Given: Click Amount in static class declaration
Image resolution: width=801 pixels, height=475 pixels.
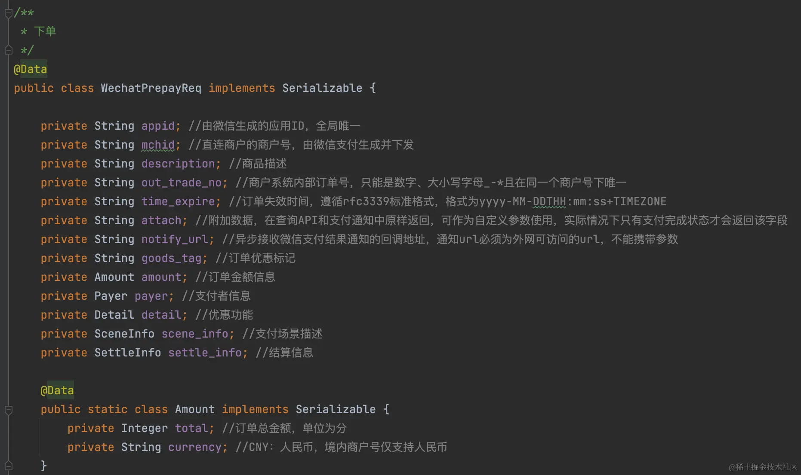Looking at the screenshot, I should tap(195, 409).
